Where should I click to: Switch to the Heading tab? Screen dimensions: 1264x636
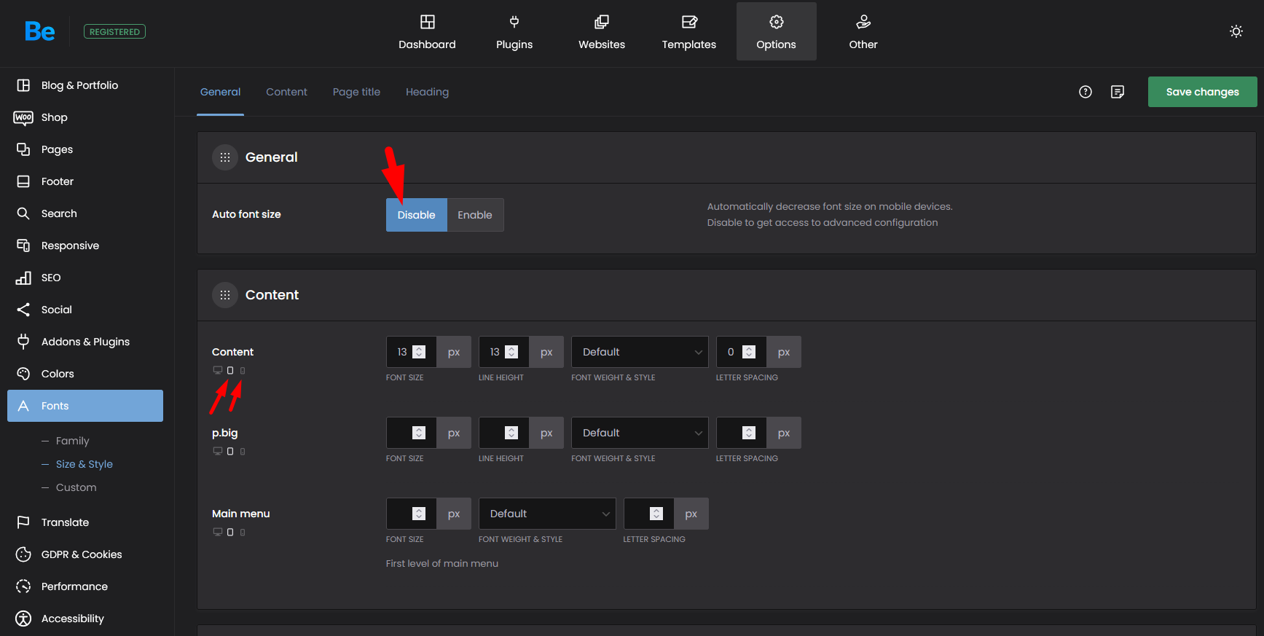point(427,92)
